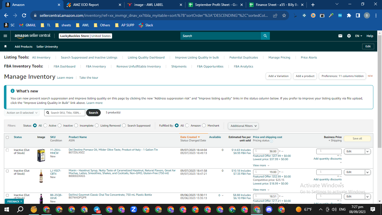The width and height of the screenshot is (382, 215).
Task: Click the Del Destino Pomace Oil product name
Action: point(113,150)
